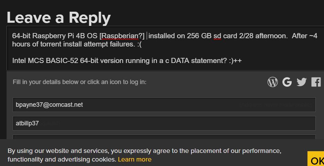This screenshot has width=324, height=166.
Task: Log in with the Facebook icon
Action: coord(316,82)
